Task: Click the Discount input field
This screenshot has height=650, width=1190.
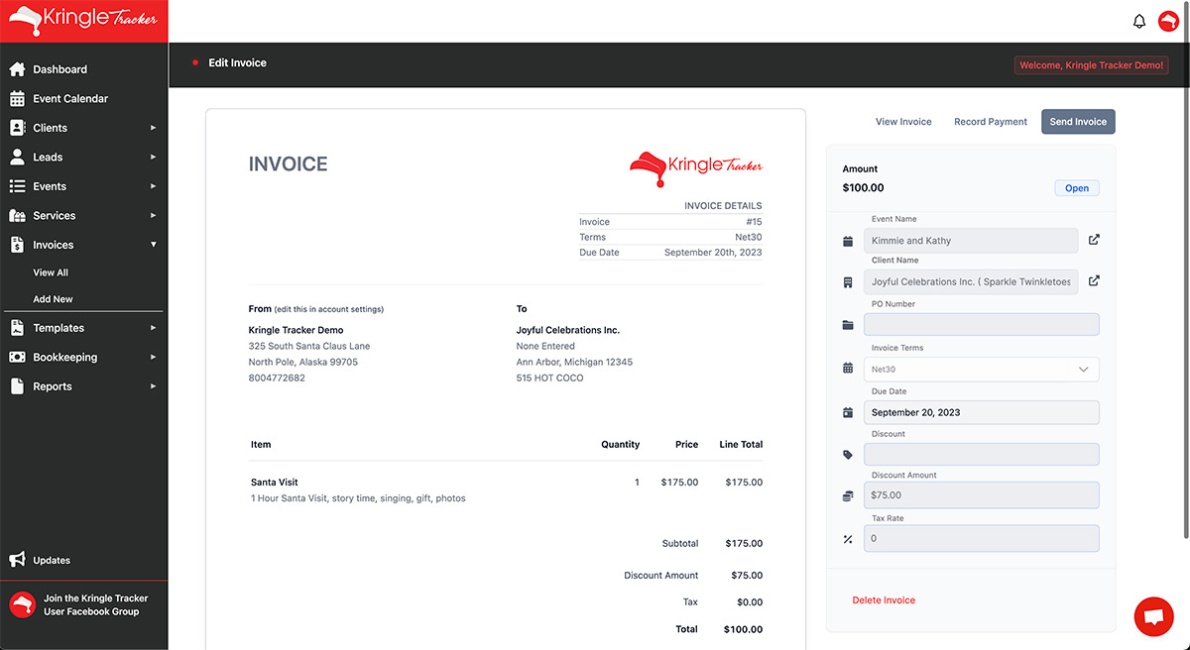Action: (982, 455)
